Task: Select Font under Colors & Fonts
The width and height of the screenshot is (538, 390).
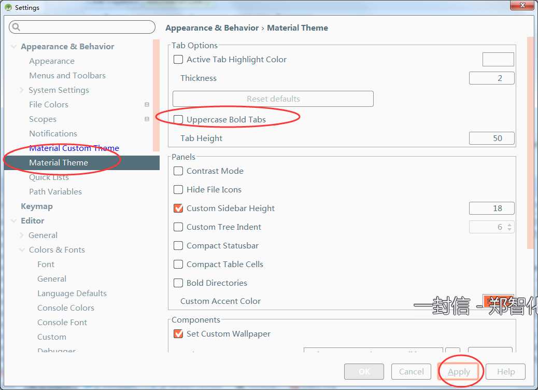Action: click(46, 264)
